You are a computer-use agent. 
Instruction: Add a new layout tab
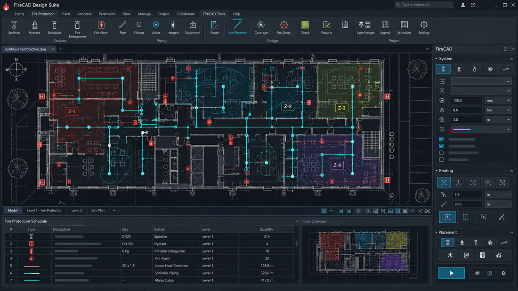pos(114,210)
